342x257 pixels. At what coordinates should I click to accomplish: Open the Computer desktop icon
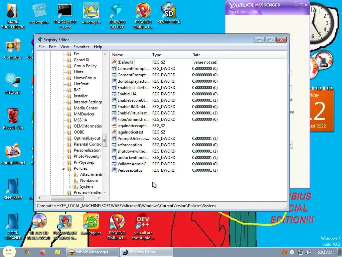(x=13, y=49)
